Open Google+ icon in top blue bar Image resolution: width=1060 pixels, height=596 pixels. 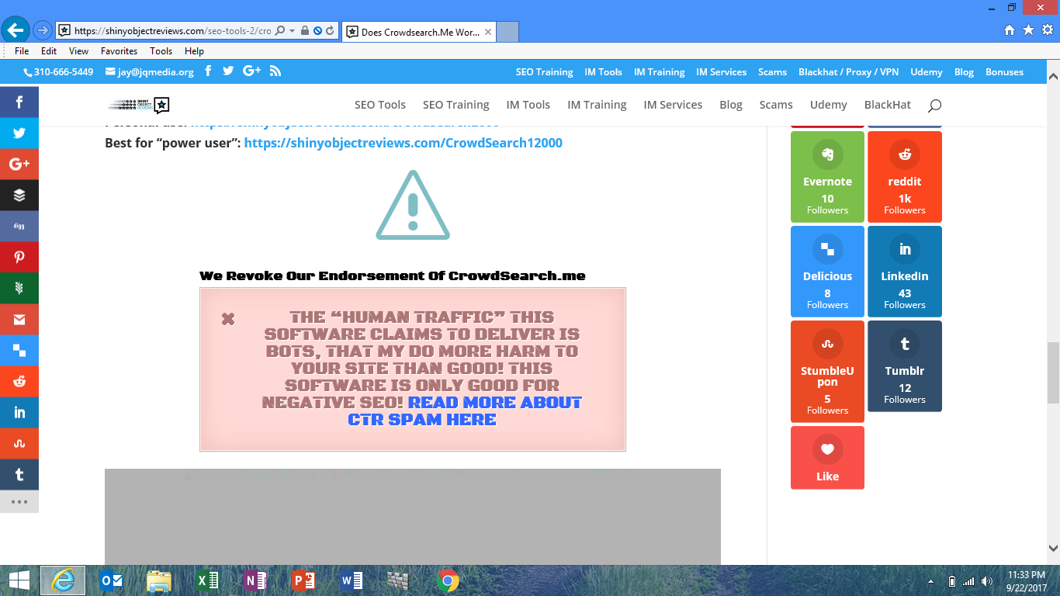click(251, 71)
